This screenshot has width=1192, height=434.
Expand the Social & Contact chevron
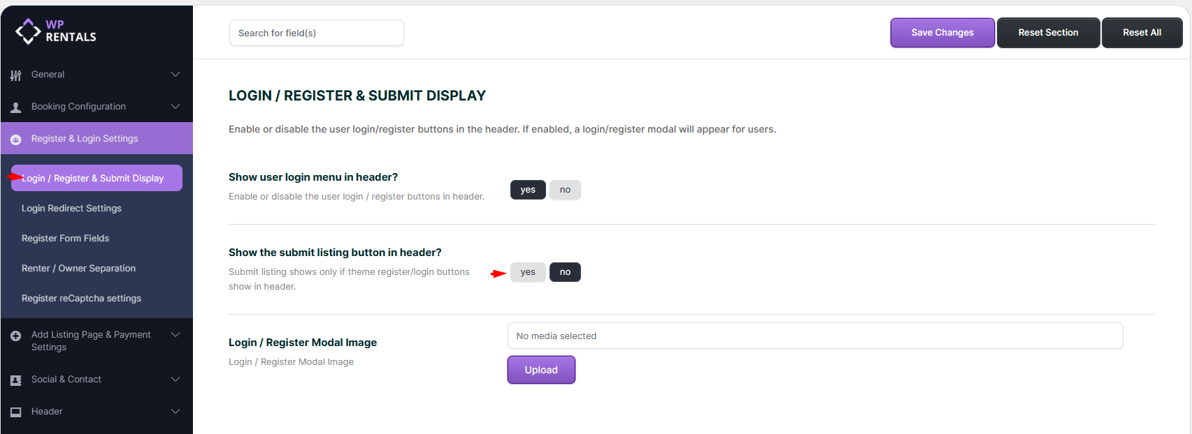tap(175, 380)
